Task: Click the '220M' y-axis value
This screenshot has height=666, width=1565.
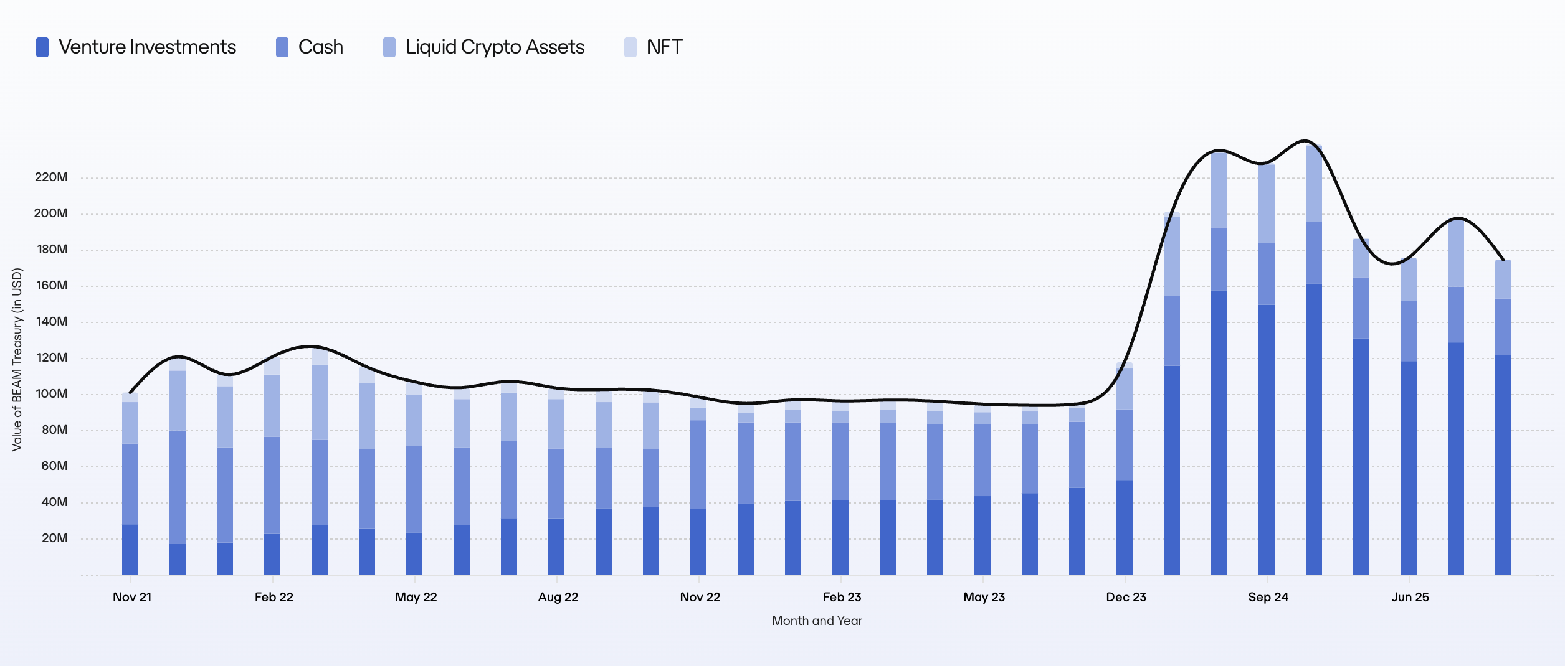Action: coord(51,177)
